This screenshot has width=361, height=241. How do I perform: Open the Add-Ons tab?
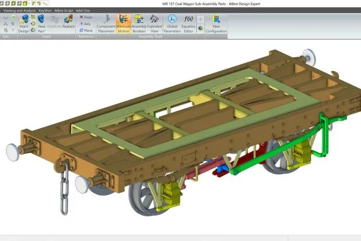pyautogui.click(x=83, y=11)
